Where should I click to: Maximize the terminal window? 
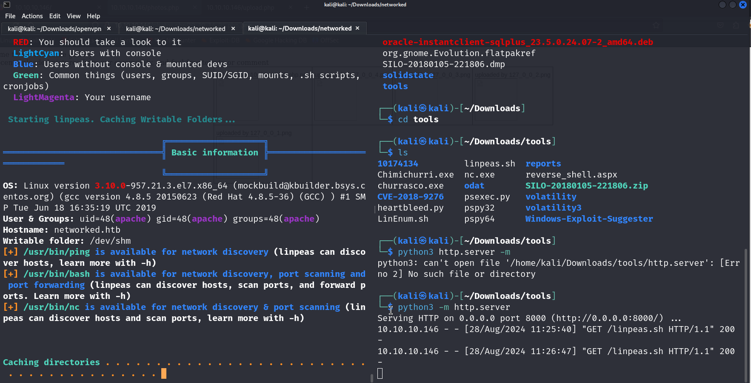pyautogui.click(x=732, y=5)
